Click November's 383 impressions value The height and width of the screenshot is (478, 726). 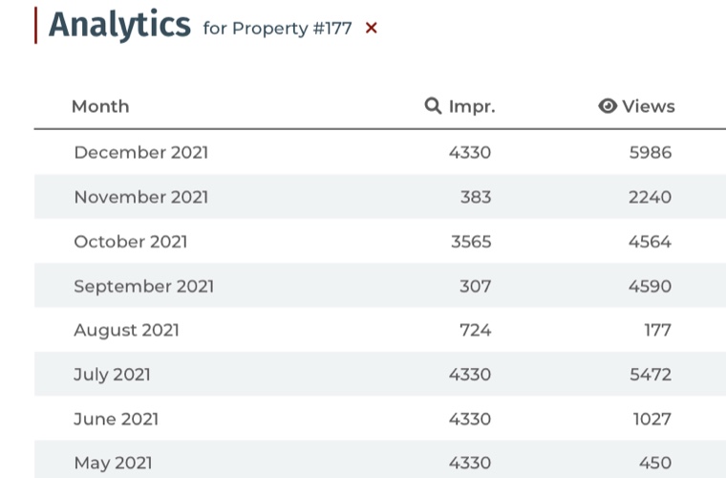476,197
